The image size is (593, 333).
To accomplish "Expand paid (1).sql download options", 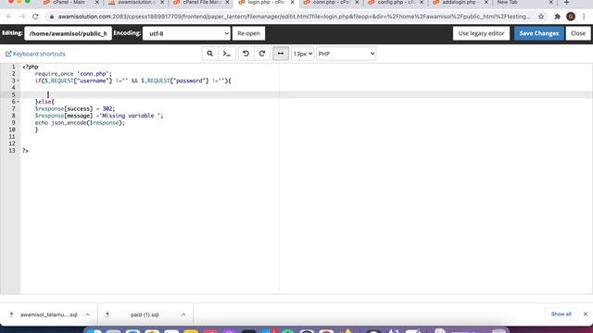I will pos(183,314).
